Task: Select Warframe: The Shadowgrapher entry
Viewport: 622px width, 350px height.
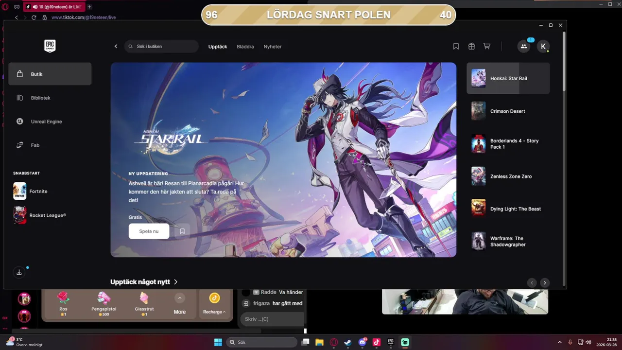Action: pos(508,241)
